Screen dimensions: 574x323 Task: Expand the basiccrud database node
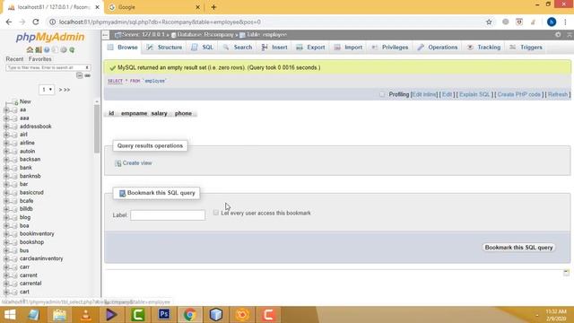point(6,193)
